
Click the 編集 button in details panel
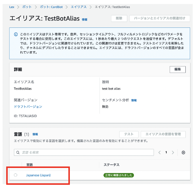(x=178, y=70)
